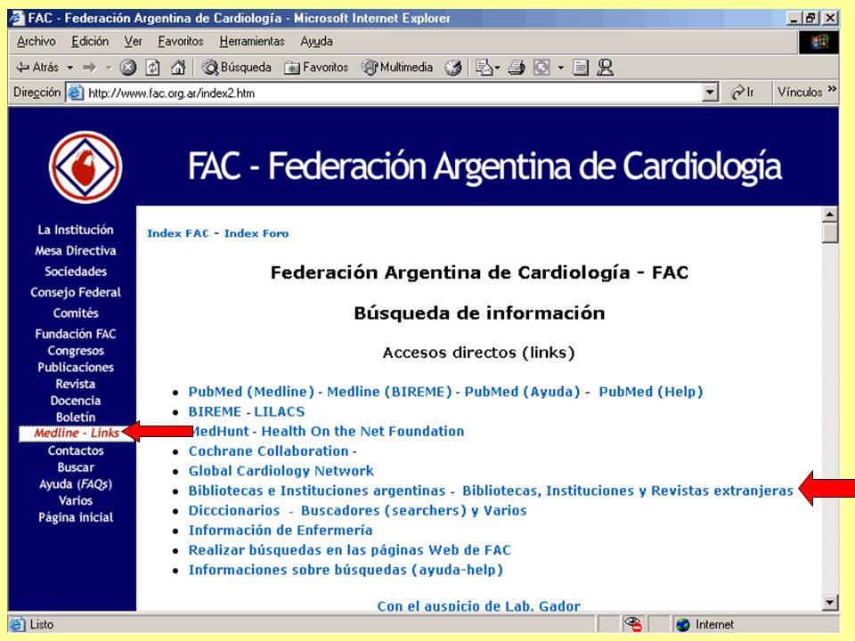Click the Edit page toolbar icon
Image resolution: width=855 pixels, height=641 pixels.
pos(541,68)
